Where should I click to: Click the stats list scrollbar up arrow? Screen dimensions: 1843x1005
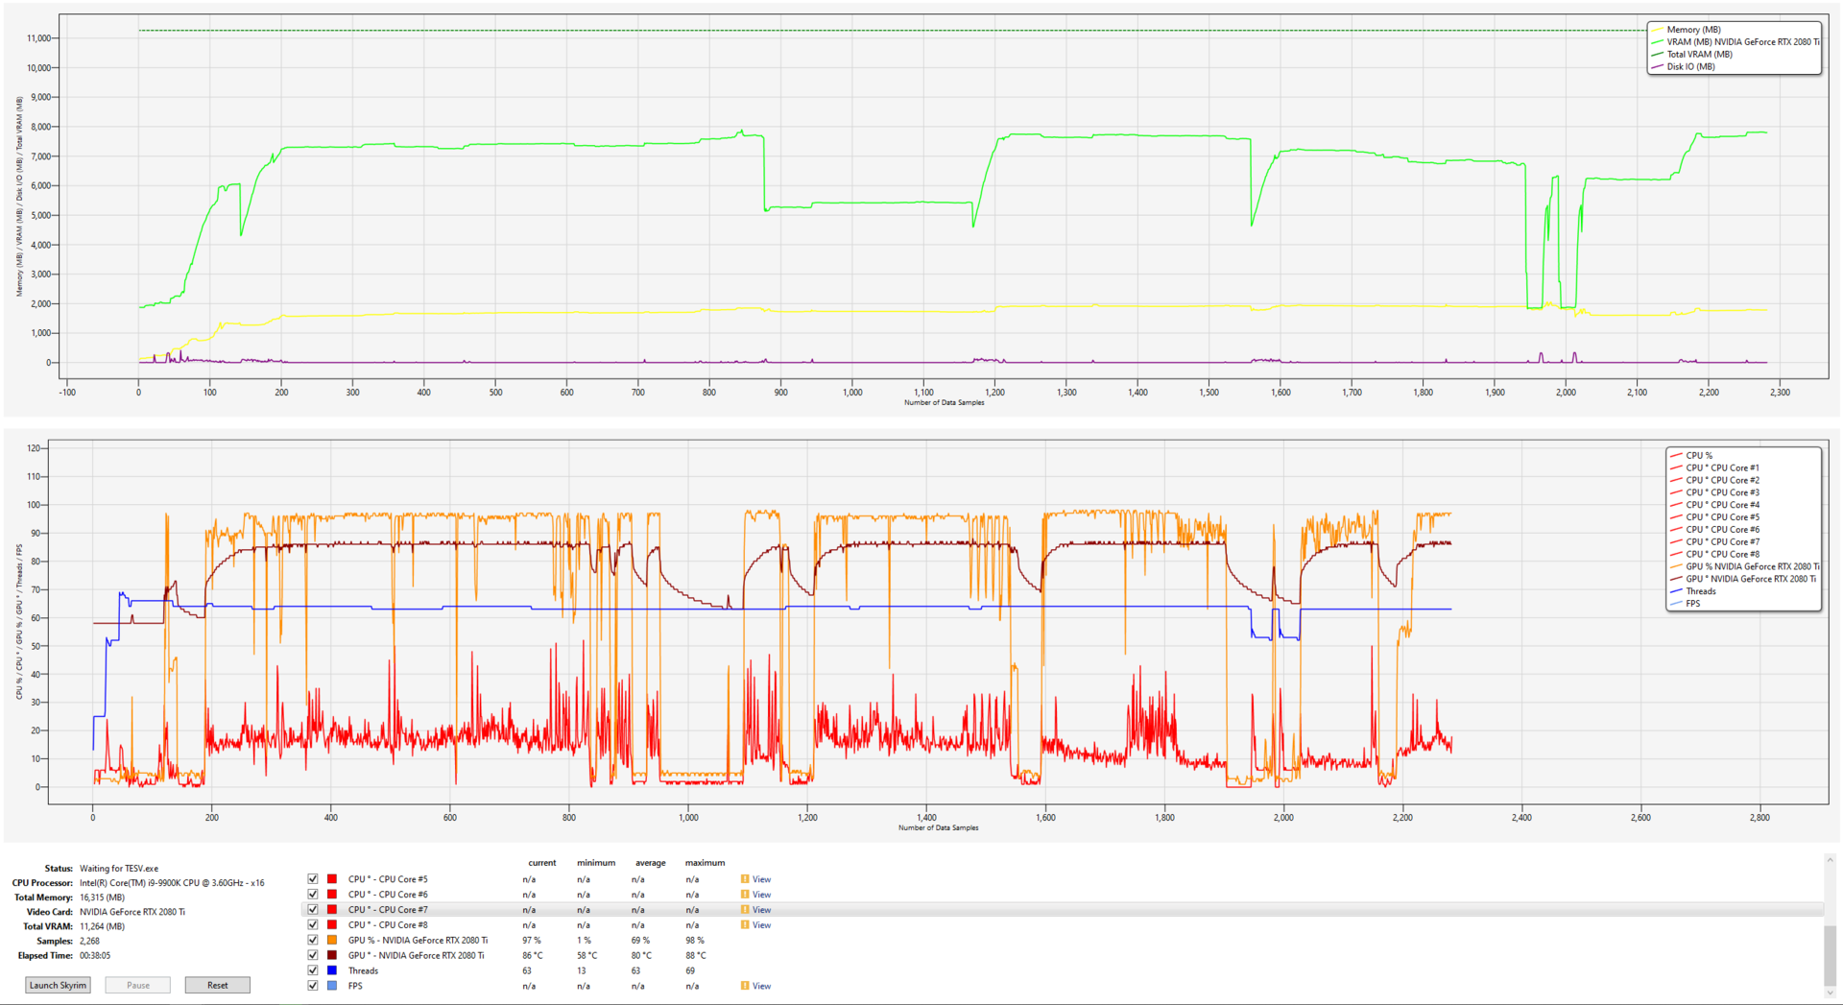[1831, 860]
